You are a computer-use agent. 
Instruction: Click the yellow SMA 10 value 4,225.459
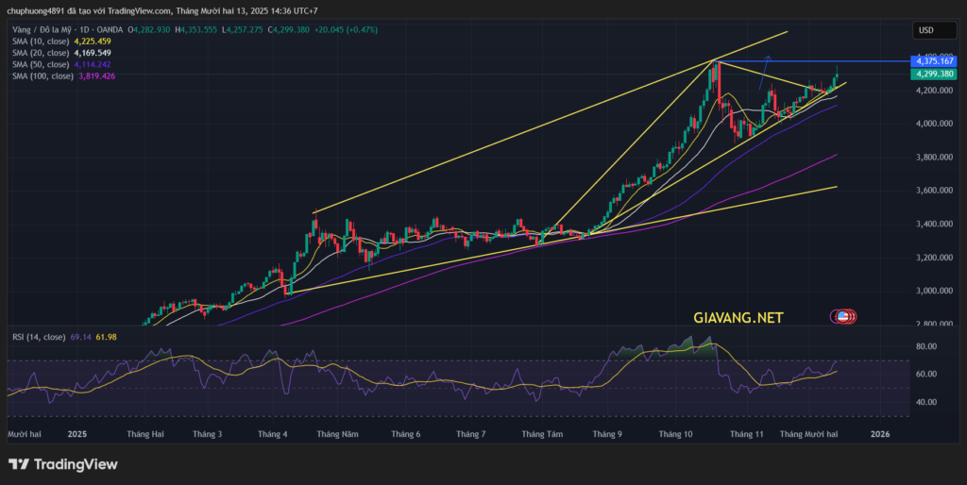click(98, 42)
